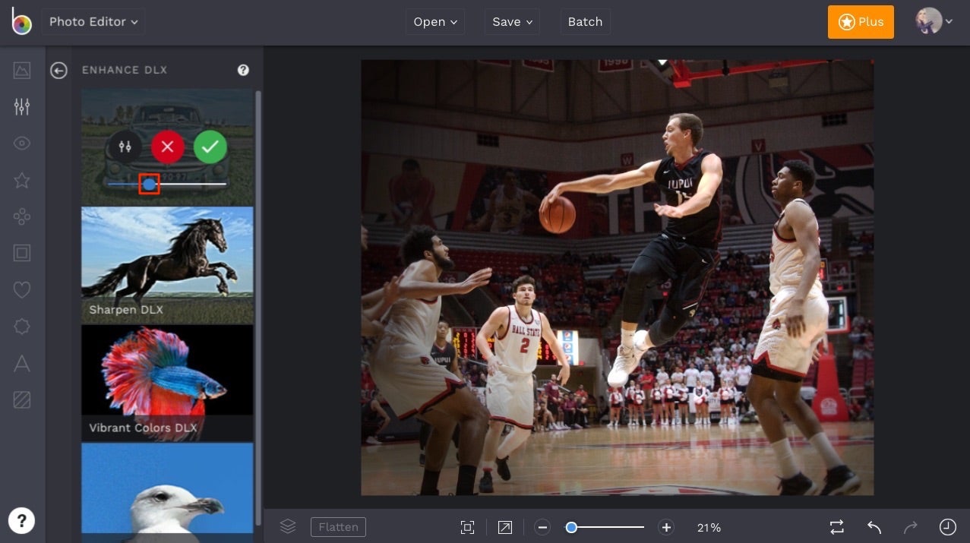Open the Save dropdown menu
This screenshot has width=970, height=543.
[511, 21]
